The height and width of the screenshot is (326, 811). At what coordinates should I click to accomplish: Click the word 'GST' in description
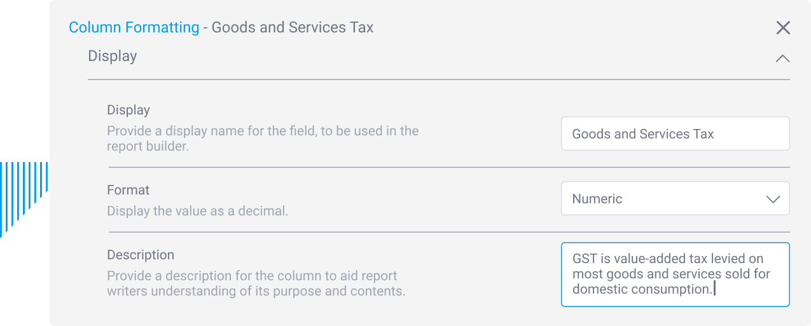click(584, 259)
